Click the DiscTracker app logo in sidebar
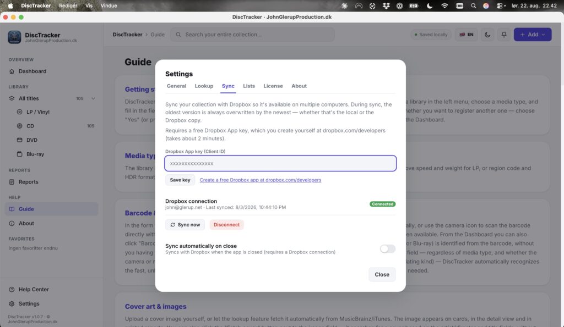The height and width of the screenshot is (327, 564). (14, 37)
